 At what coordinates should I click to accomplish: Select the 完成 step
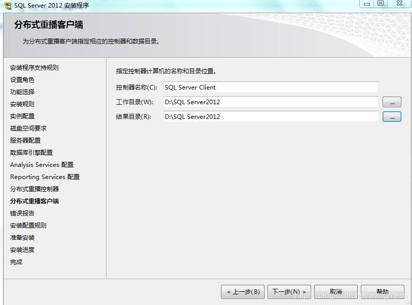tap(16, 262)
